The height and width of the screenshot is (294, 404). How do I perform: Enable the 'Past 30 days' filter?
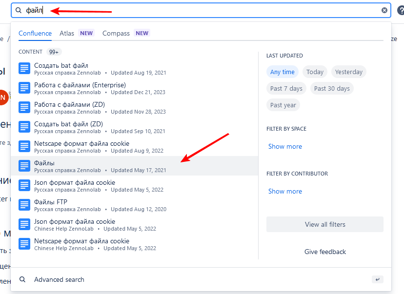[x=332, y=88]
